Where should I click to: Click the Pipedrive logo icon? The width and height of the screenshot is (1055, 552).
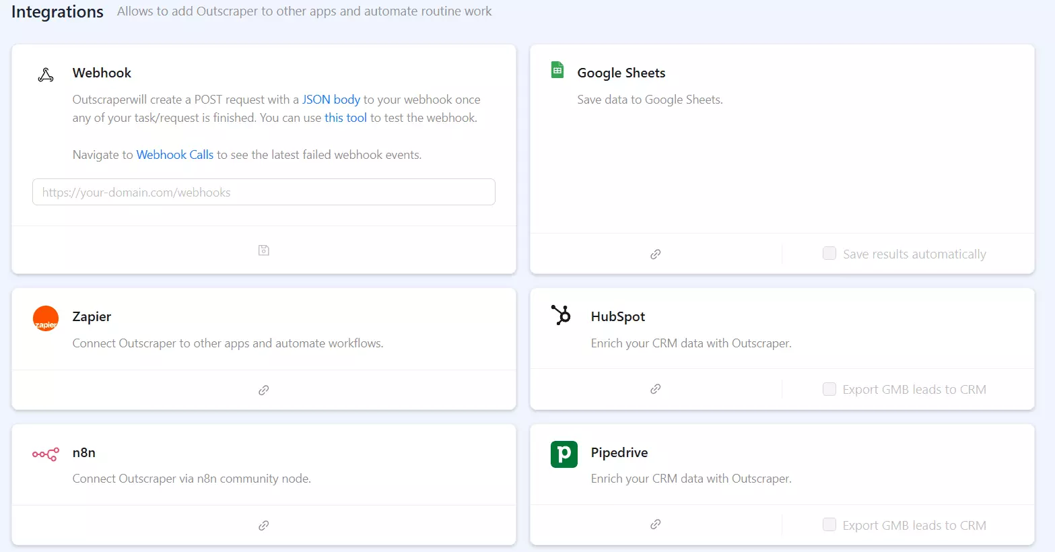[x=564, y=454]
